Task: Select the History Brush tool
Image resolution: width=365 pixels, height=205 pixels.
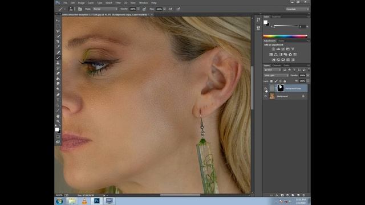Action: coord(58,68)
